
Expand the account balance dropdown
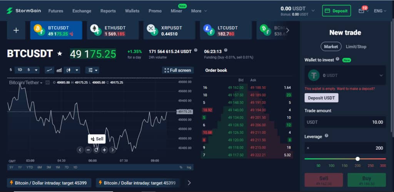pyautogui.click(x=313, y=10)
